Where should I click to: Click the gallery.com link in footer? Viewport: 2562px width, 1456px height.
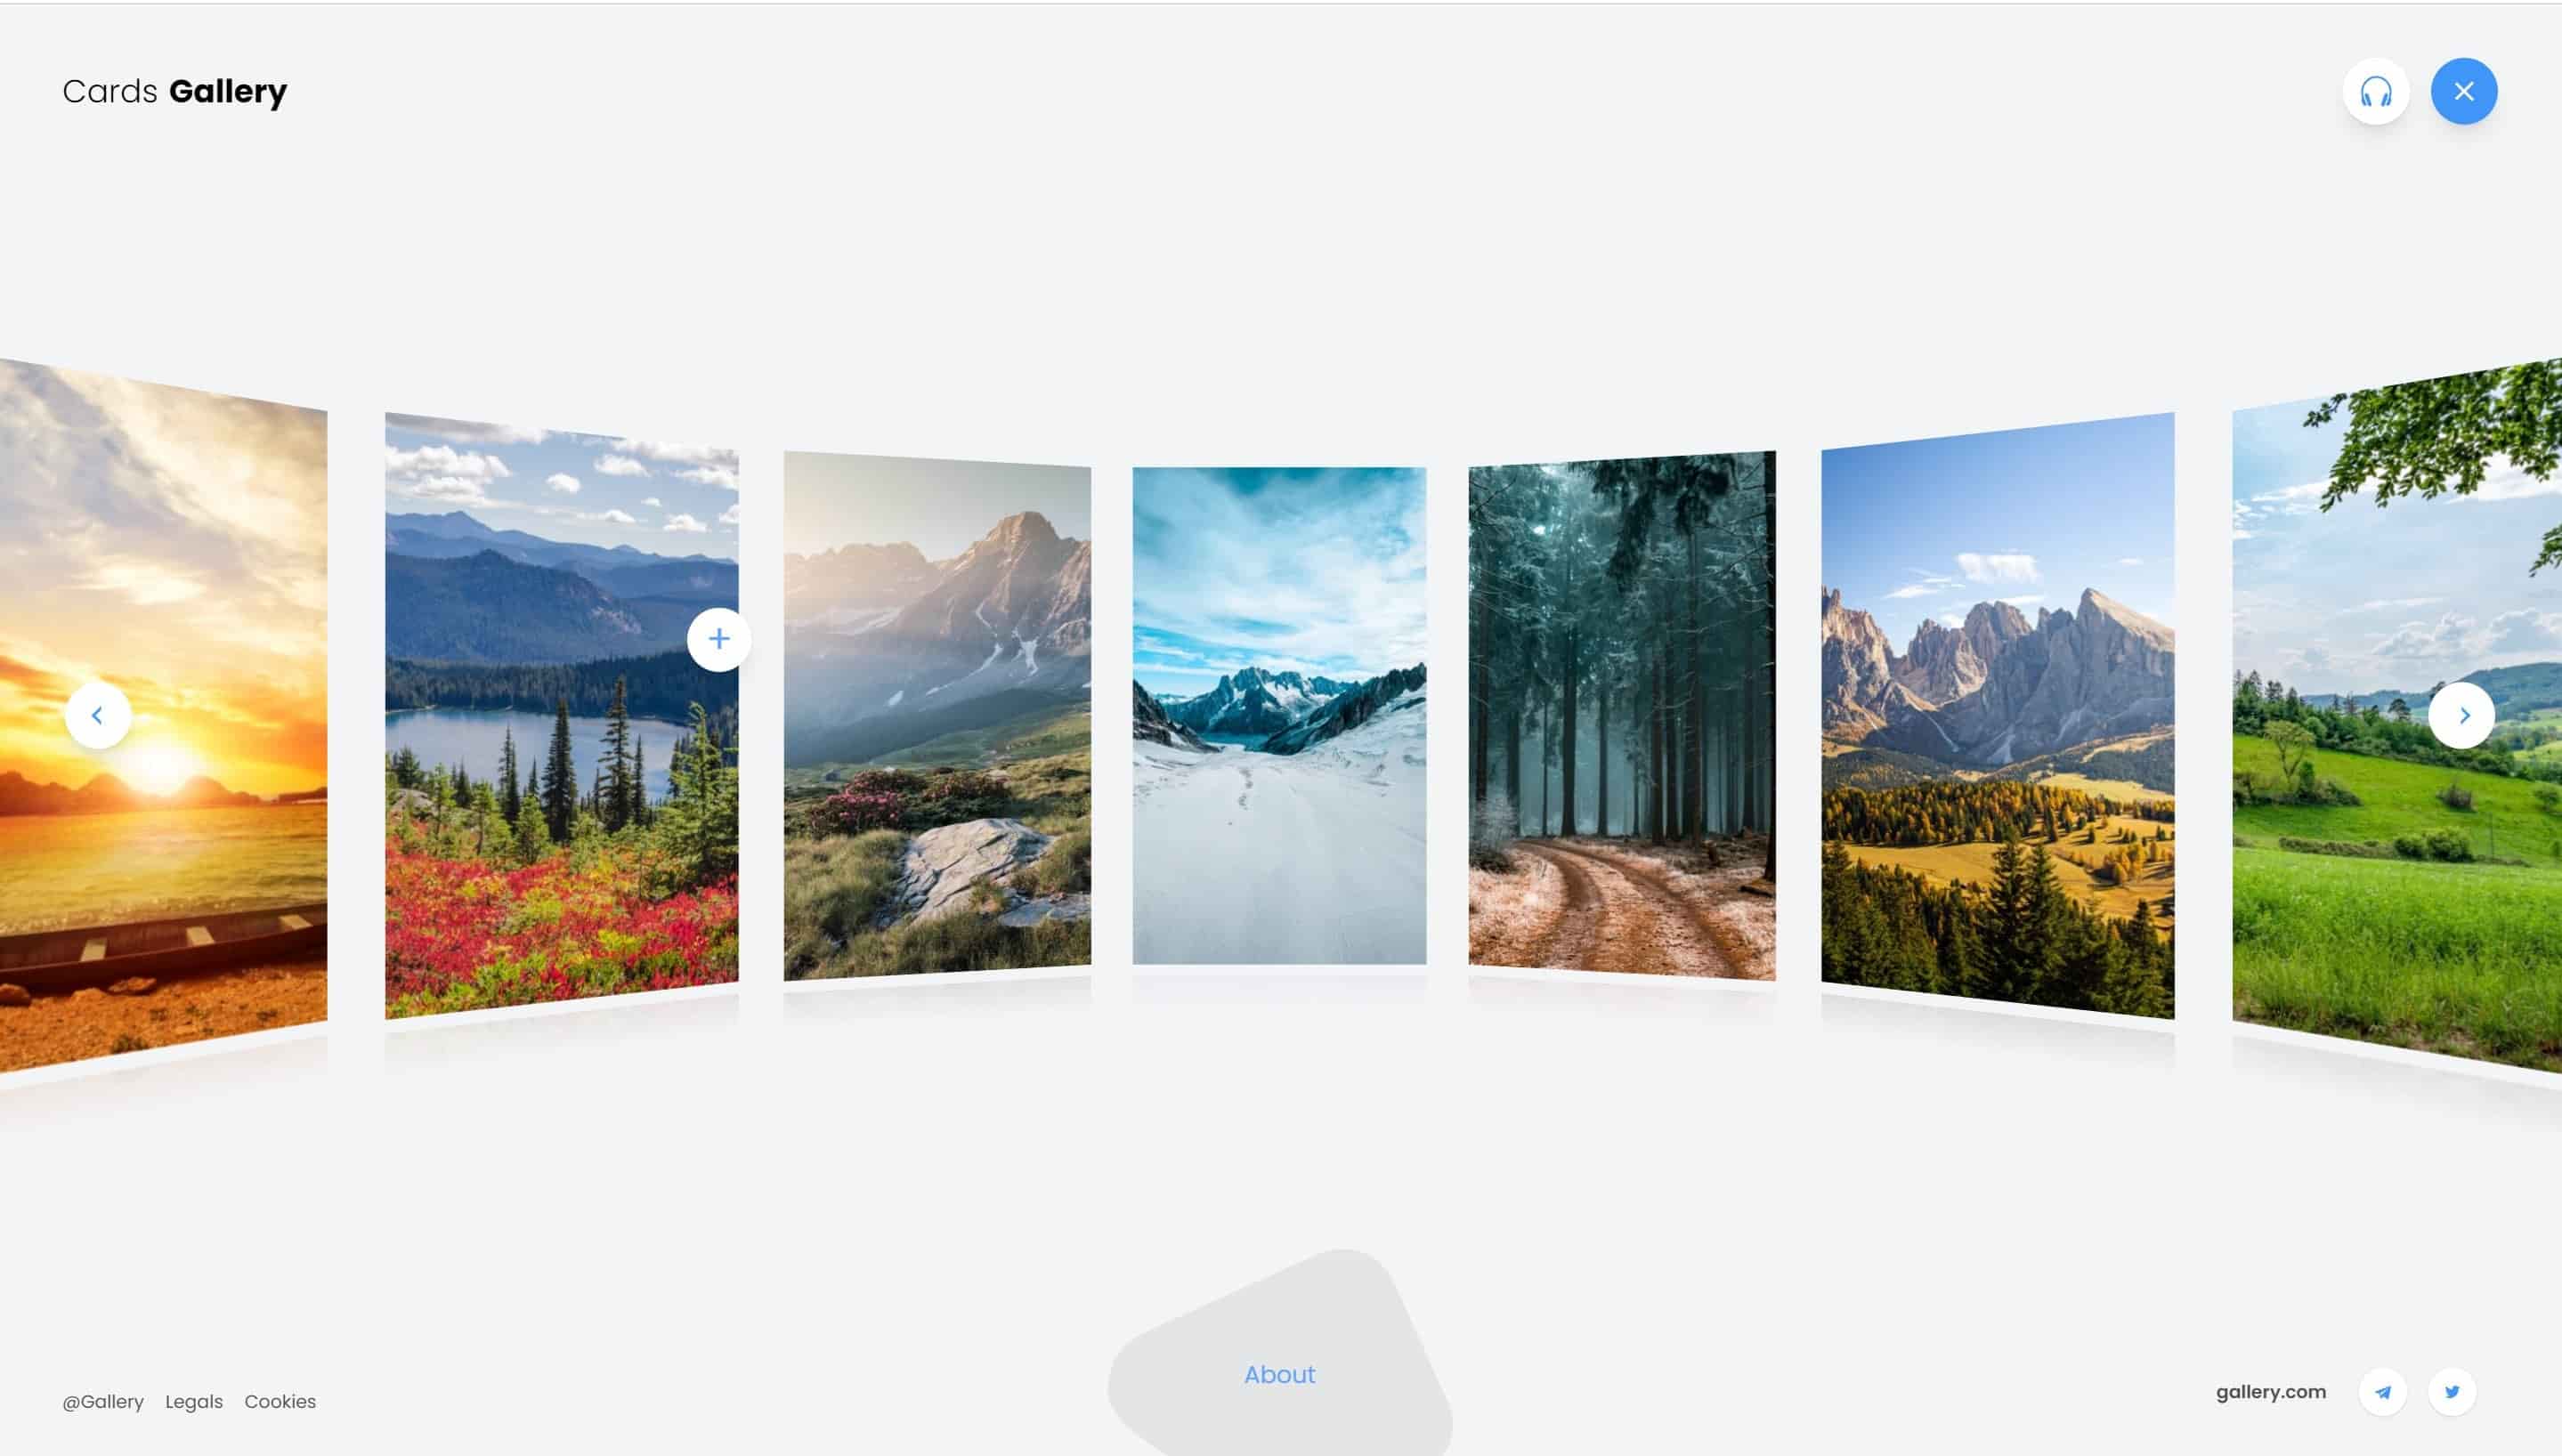tap(2270, 1391)
